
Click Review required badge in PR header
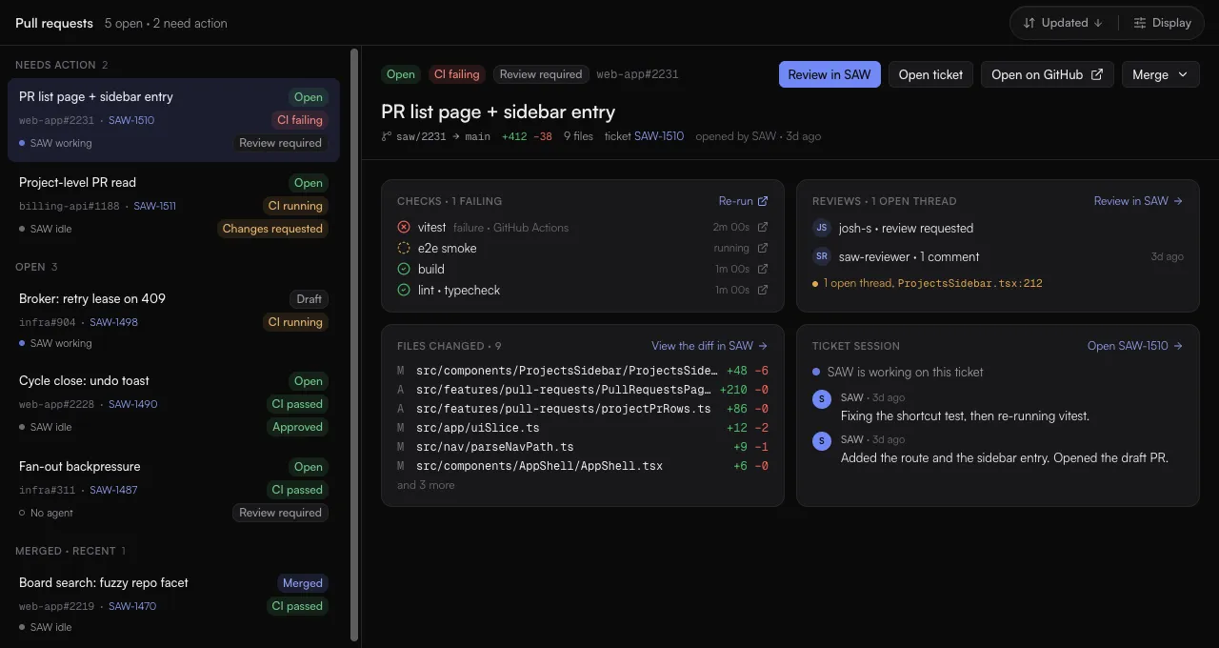(x=541, y=74)
